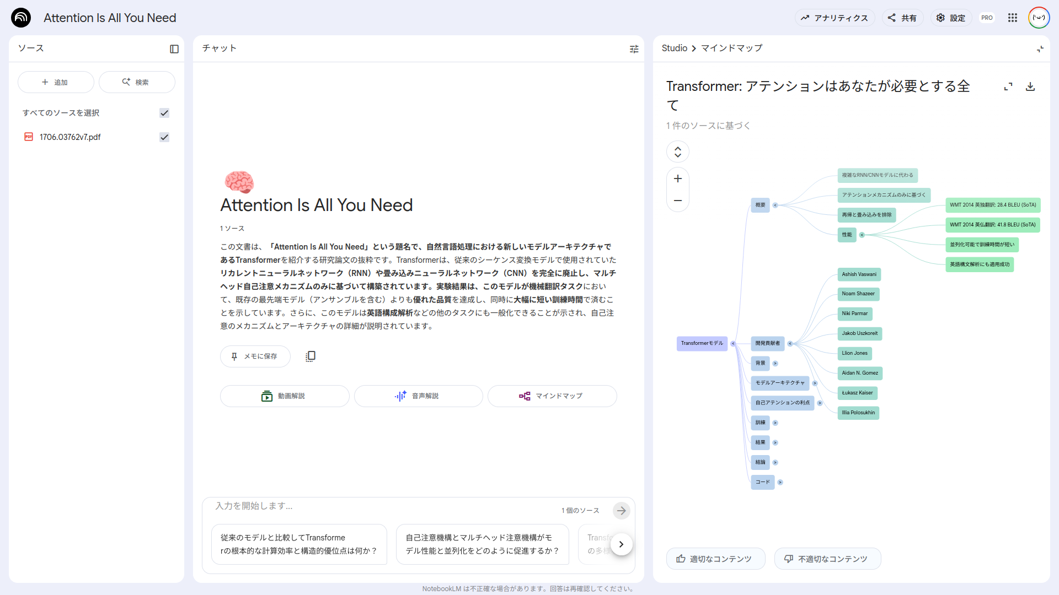Click the メモに保存 button
The width and height of the screenshot is (1059, 595).
(x=255, y=356)
